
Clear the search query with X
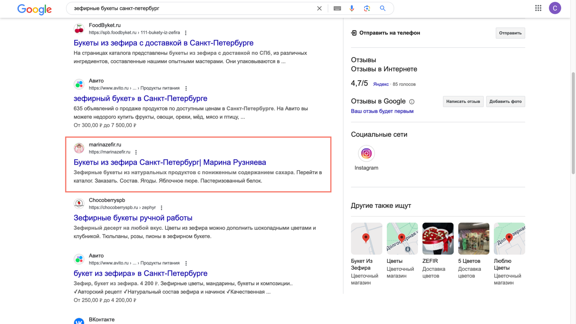tap(319, 8)
